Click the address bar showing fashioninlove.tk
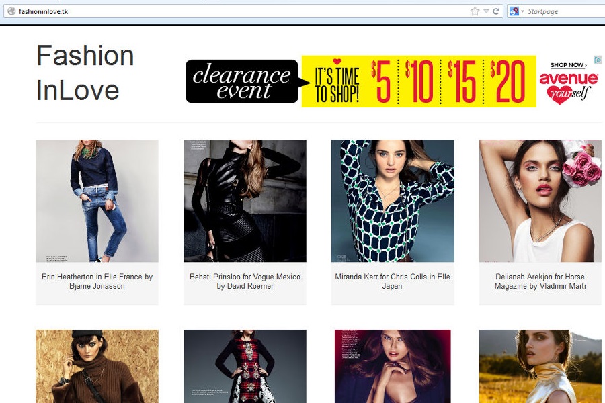 point(235,11)
